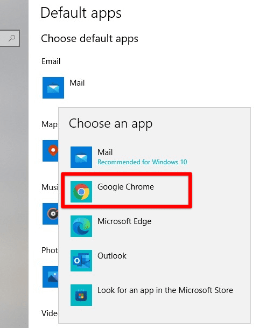Select the Outlook icon
The image size is (259, 328).
point(81,261)
